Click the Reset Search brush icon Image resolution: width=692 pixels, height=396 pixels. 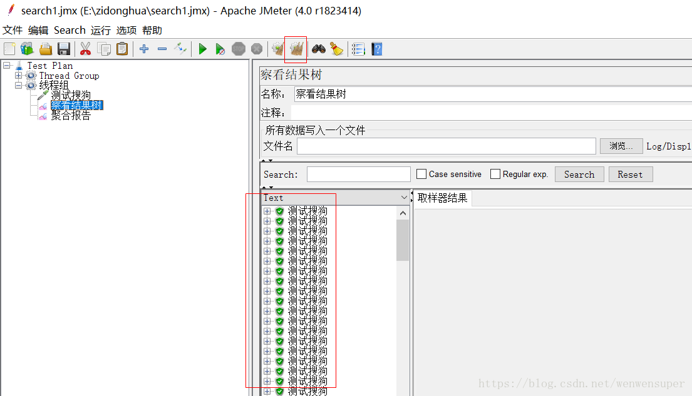pos(337,49)
